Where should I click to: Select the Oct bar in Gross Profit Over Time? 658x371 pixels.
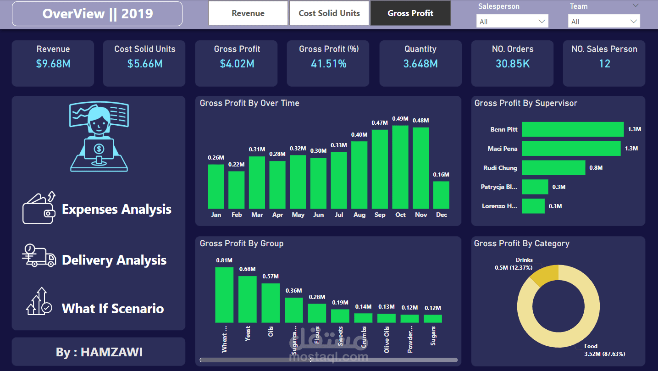(400, 170)
